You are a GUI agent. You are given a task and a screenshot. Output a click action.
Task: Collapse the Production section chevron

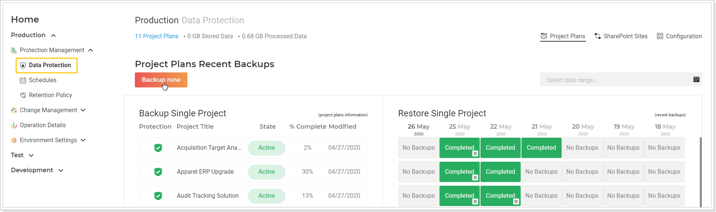[x=53, y=35]
